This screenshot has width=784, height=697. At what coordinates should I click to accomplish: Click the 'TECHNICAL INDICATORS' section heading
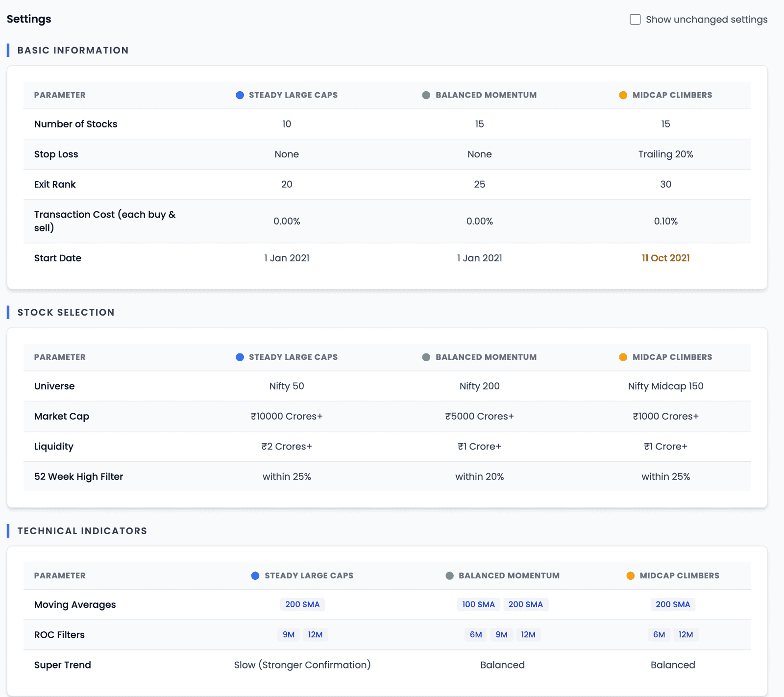82,531
